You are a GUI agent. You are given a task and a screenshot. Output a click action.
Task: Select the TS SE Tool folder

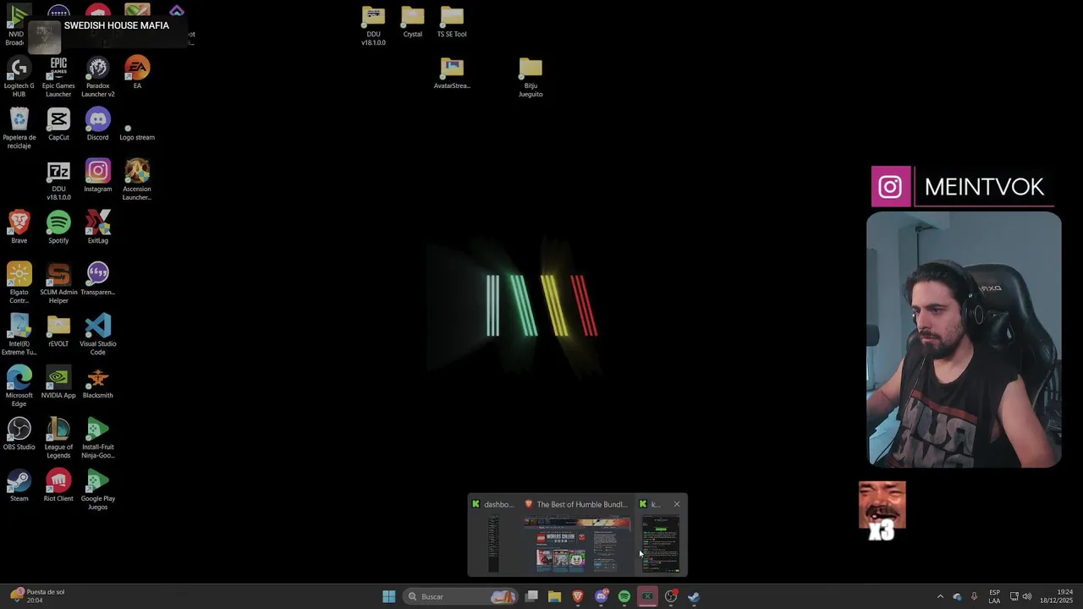point(452,22)
